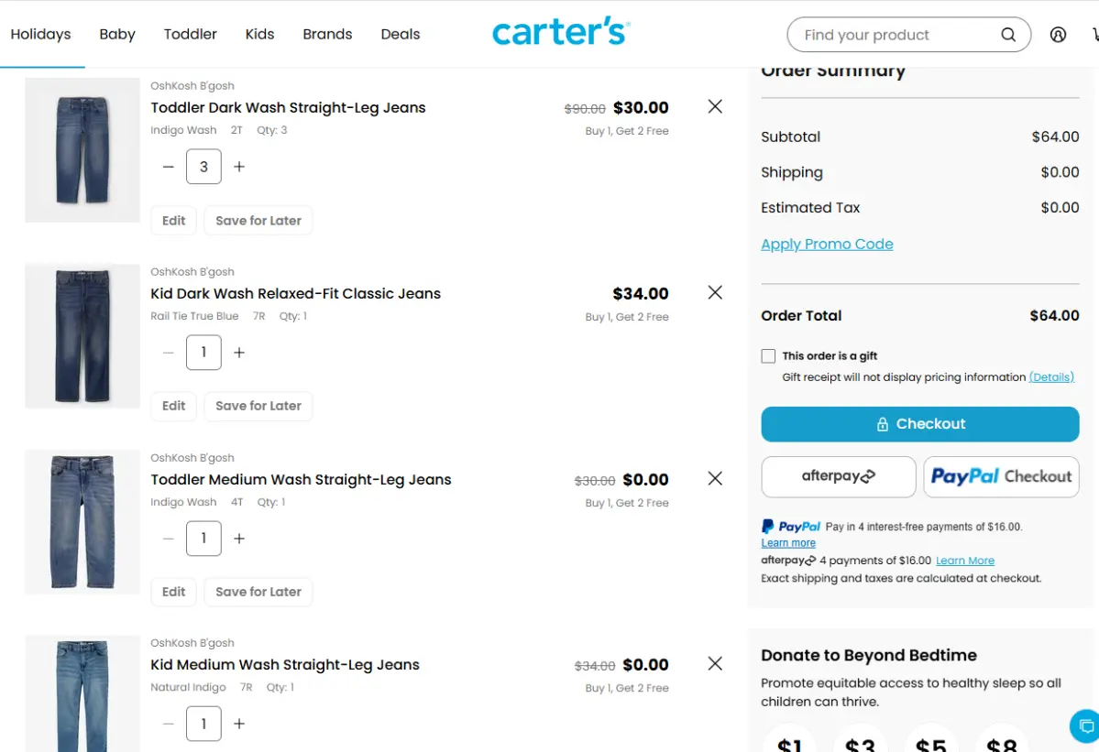Screen dimensions: 1099x752
Task: Click the PayPal icon next to Pay in 4
Action: click(x=768, y=526)
